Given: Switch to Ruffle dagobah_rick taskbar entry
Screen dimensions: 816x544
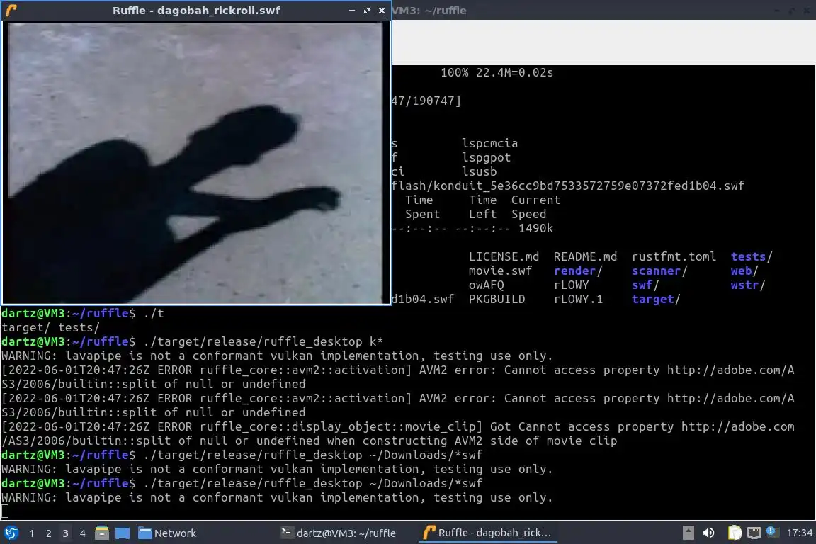Looking at the screenshot, I should tap(487, 533).
